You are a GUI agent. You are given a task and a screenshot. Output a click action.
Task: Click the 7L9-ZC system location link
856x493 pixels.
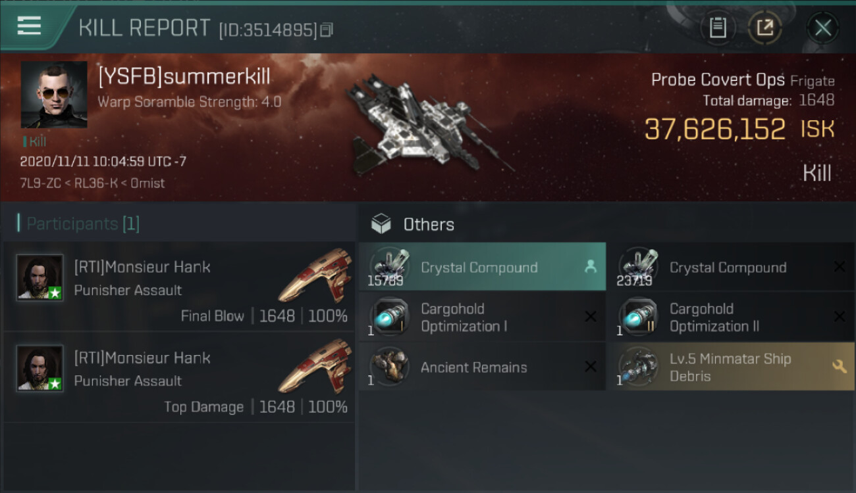41,183
